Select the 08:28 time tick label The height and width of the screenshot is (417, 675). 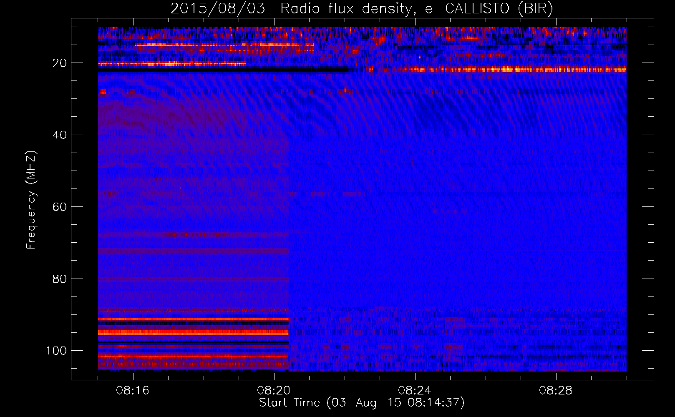tap(556, 391)
